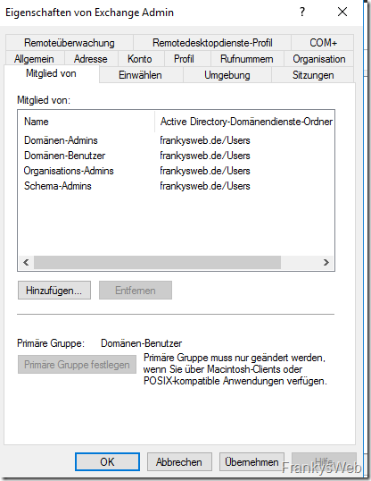The width and height of the screenshot is (371, 481).
Task: Open the Einwählen tab
Action: (x=140, y=75)
